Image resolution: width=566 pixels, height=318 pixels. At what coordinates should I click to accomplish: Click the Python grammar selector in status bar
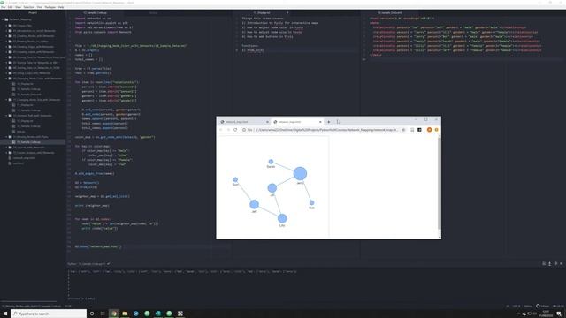point(528,306)
